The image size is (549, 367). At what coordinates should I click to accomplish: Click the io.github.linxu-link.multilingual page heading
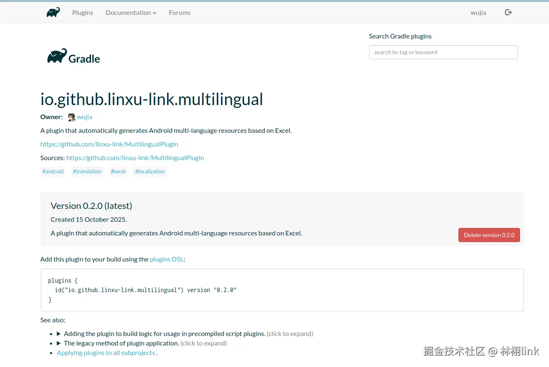(152, 99)
